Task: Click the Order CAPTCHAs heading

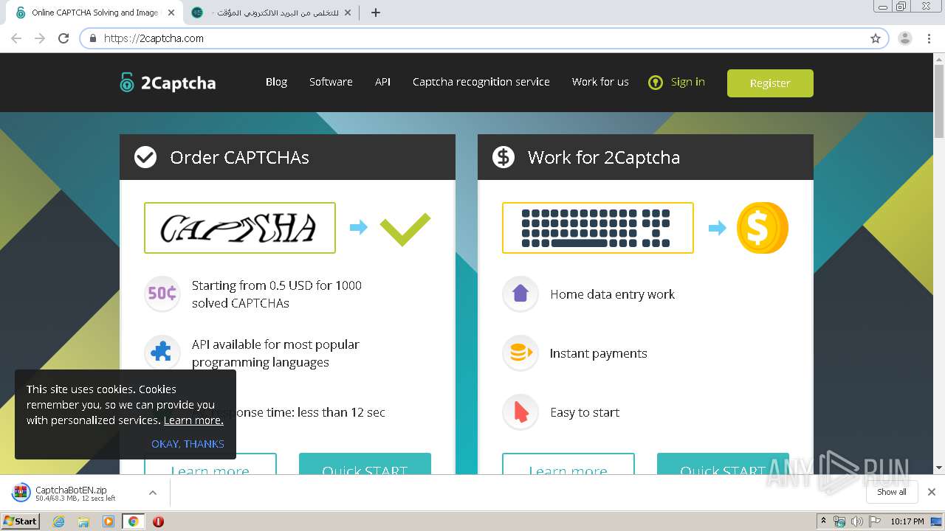Action: pos(239,157)
